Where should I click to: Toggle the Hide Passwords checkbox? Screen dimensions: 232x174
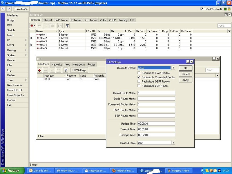click(202, 9)
